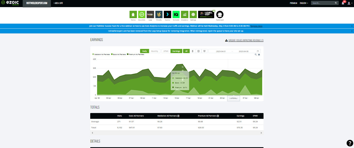Image resolution: width=354 pixels, height=148 pixels.
Task: Toggle Premium Ad Partners legend series
Action: pos(136,54)
